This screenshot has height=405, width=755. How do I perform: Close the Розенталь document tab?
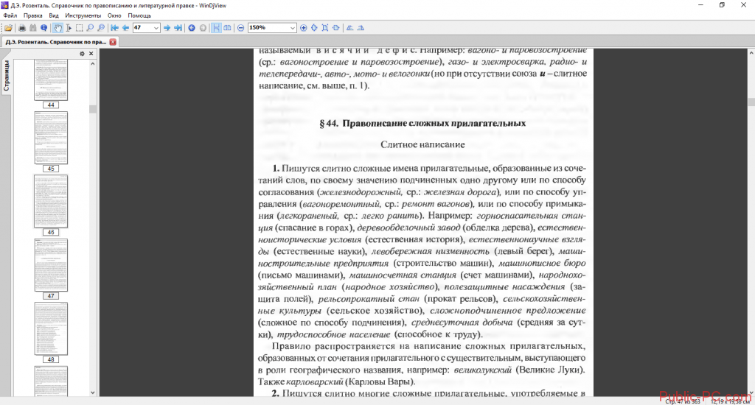[x=113, y=42]
